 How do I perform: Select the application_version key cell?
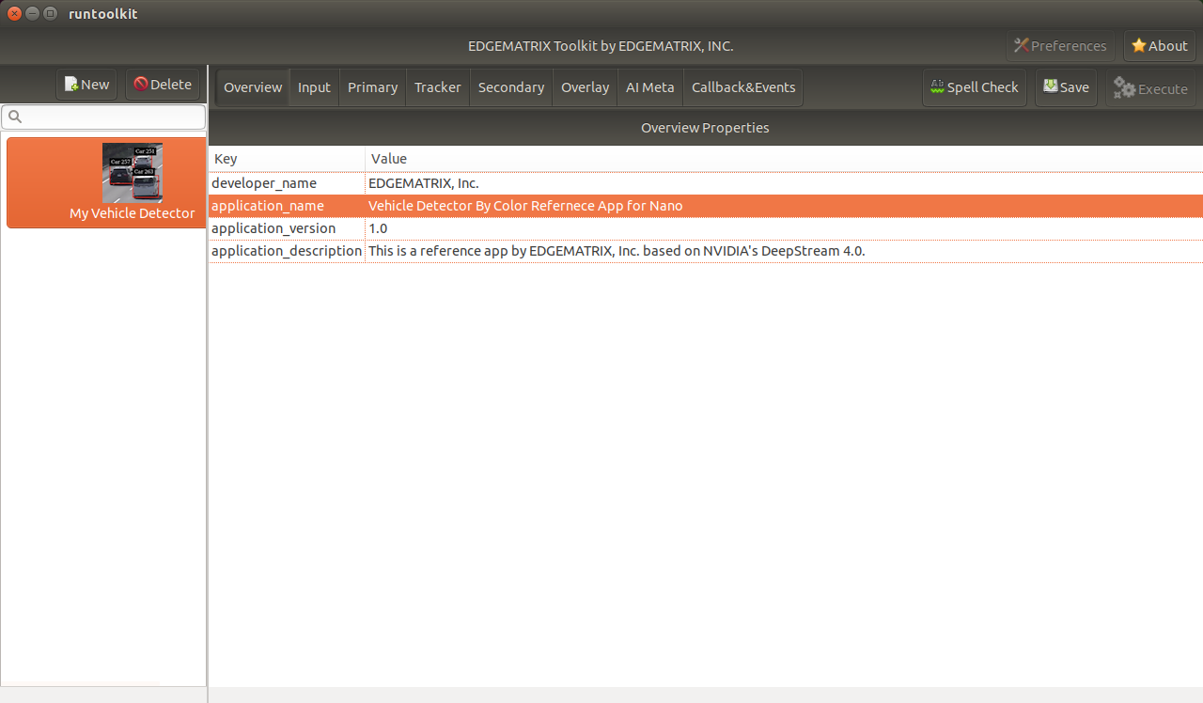pyautogui.click(x=287, y=228)
